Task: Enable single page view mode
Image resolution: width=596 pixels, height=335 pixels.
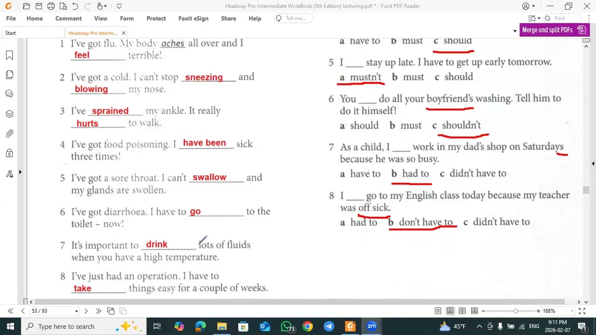Action: (438, 311)
